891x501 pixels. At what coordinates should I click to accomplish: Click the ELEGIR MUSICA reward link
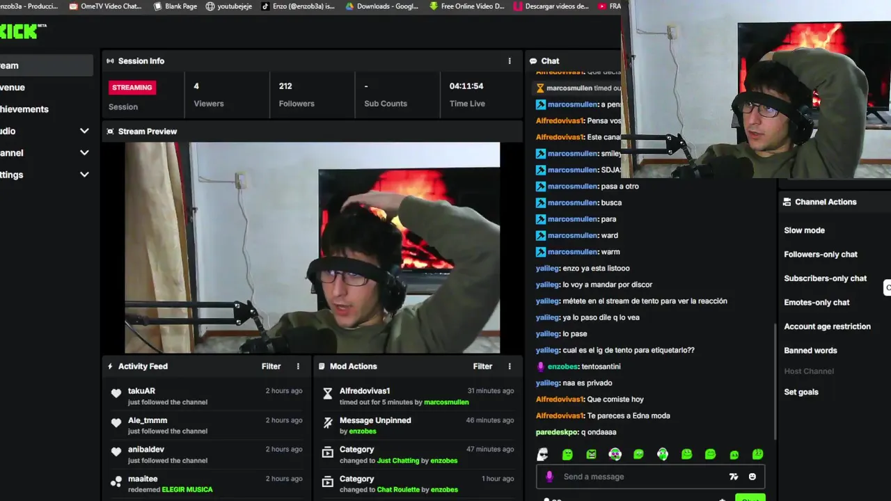tap(187, 490)
